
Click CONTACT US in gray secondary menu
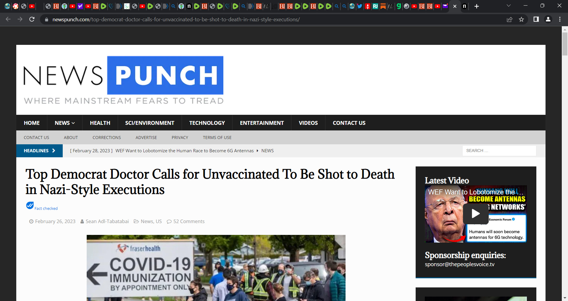coord(36,138)
